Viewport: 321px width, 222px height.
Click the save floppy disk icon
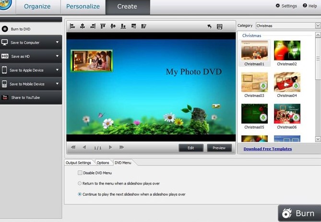(219, 26)
